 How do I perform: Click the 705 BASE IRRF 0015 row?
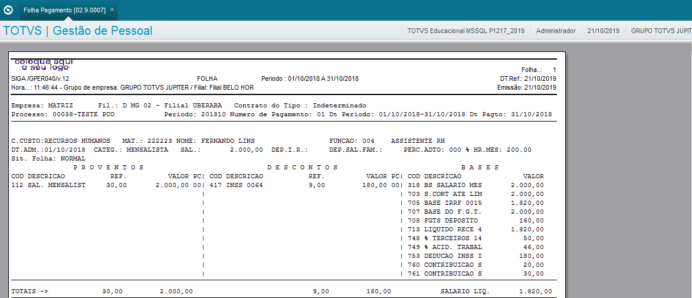(475, 203)
